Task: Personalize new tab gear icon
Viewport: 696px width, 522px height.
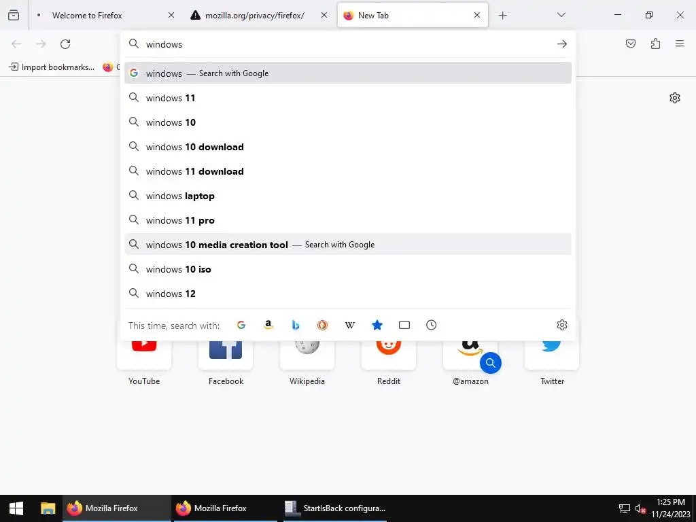Action: (x=675, y=98)
